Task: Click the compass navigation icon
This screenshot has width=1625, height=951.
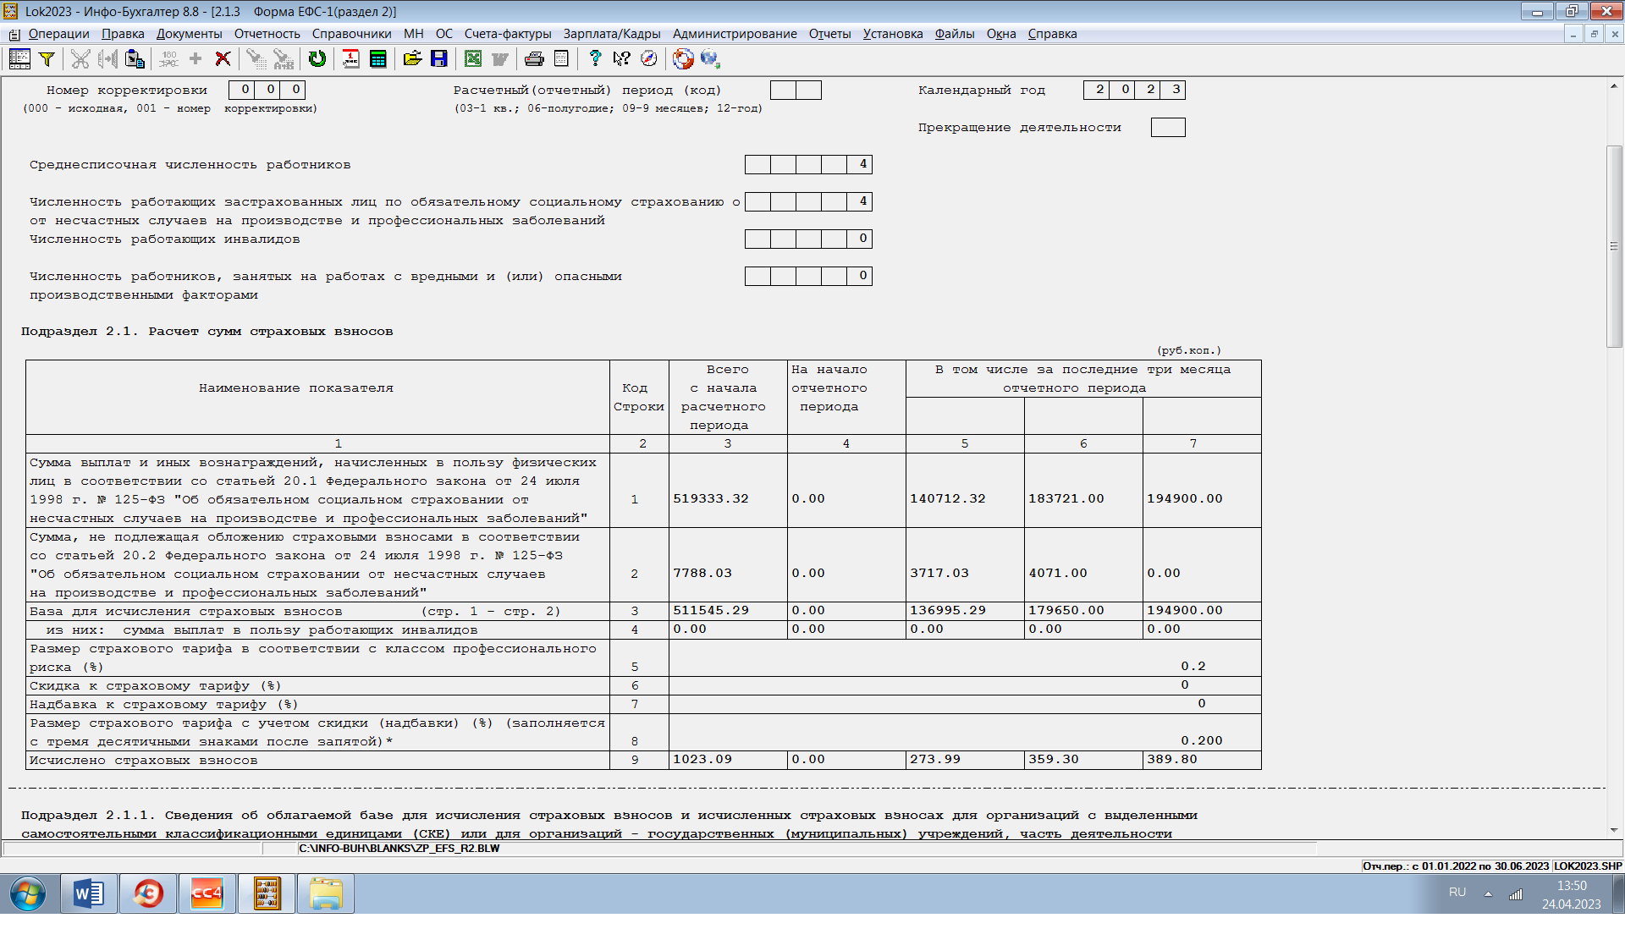Action: (649, 58)
